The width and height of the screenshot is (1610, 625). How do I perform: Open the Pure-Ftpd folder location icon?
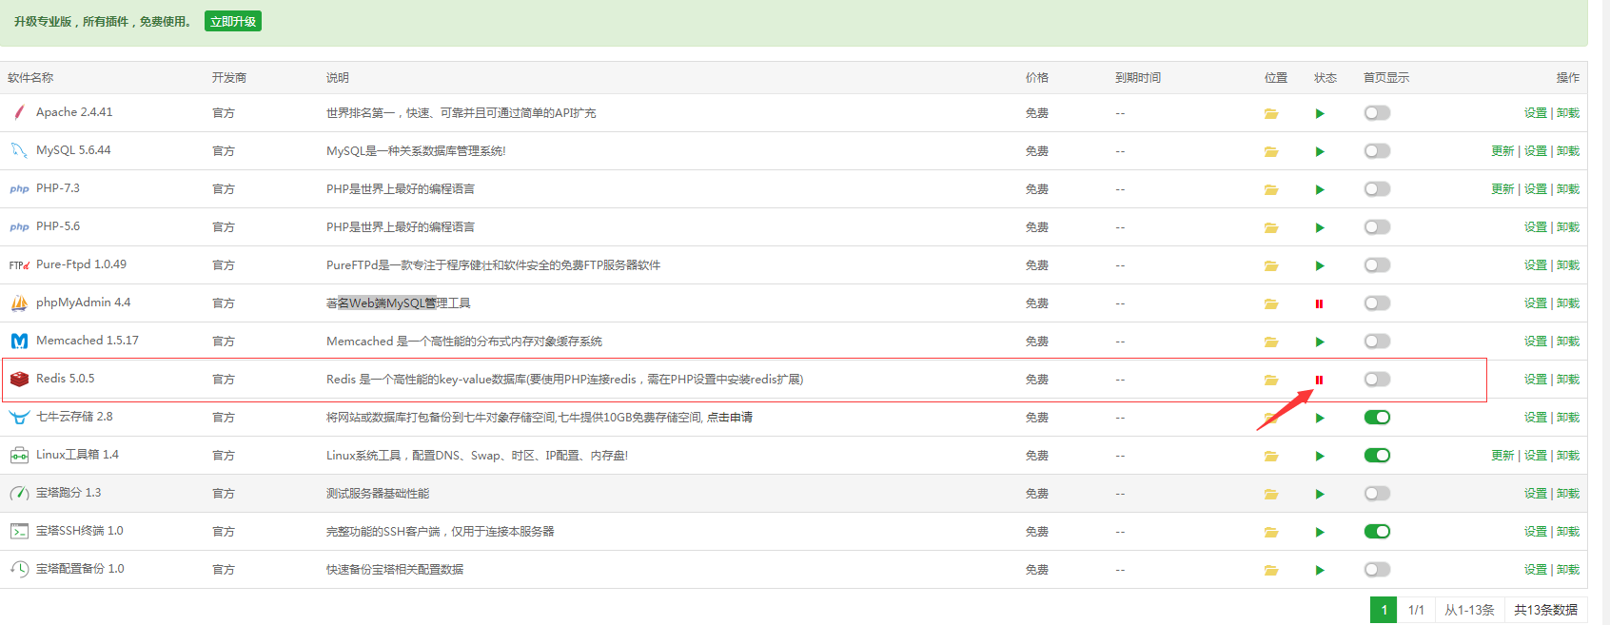1271,265
